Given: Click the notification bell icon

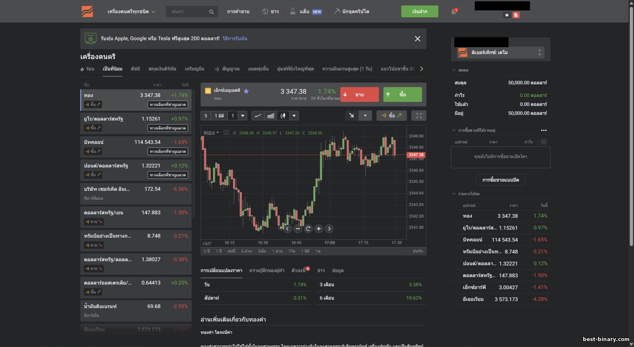Looking at the screenshot, I should 454,11.
